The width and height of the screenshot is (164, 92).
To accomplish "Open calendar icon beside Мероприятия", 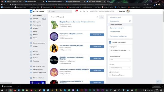I will [x=130, y=21].
